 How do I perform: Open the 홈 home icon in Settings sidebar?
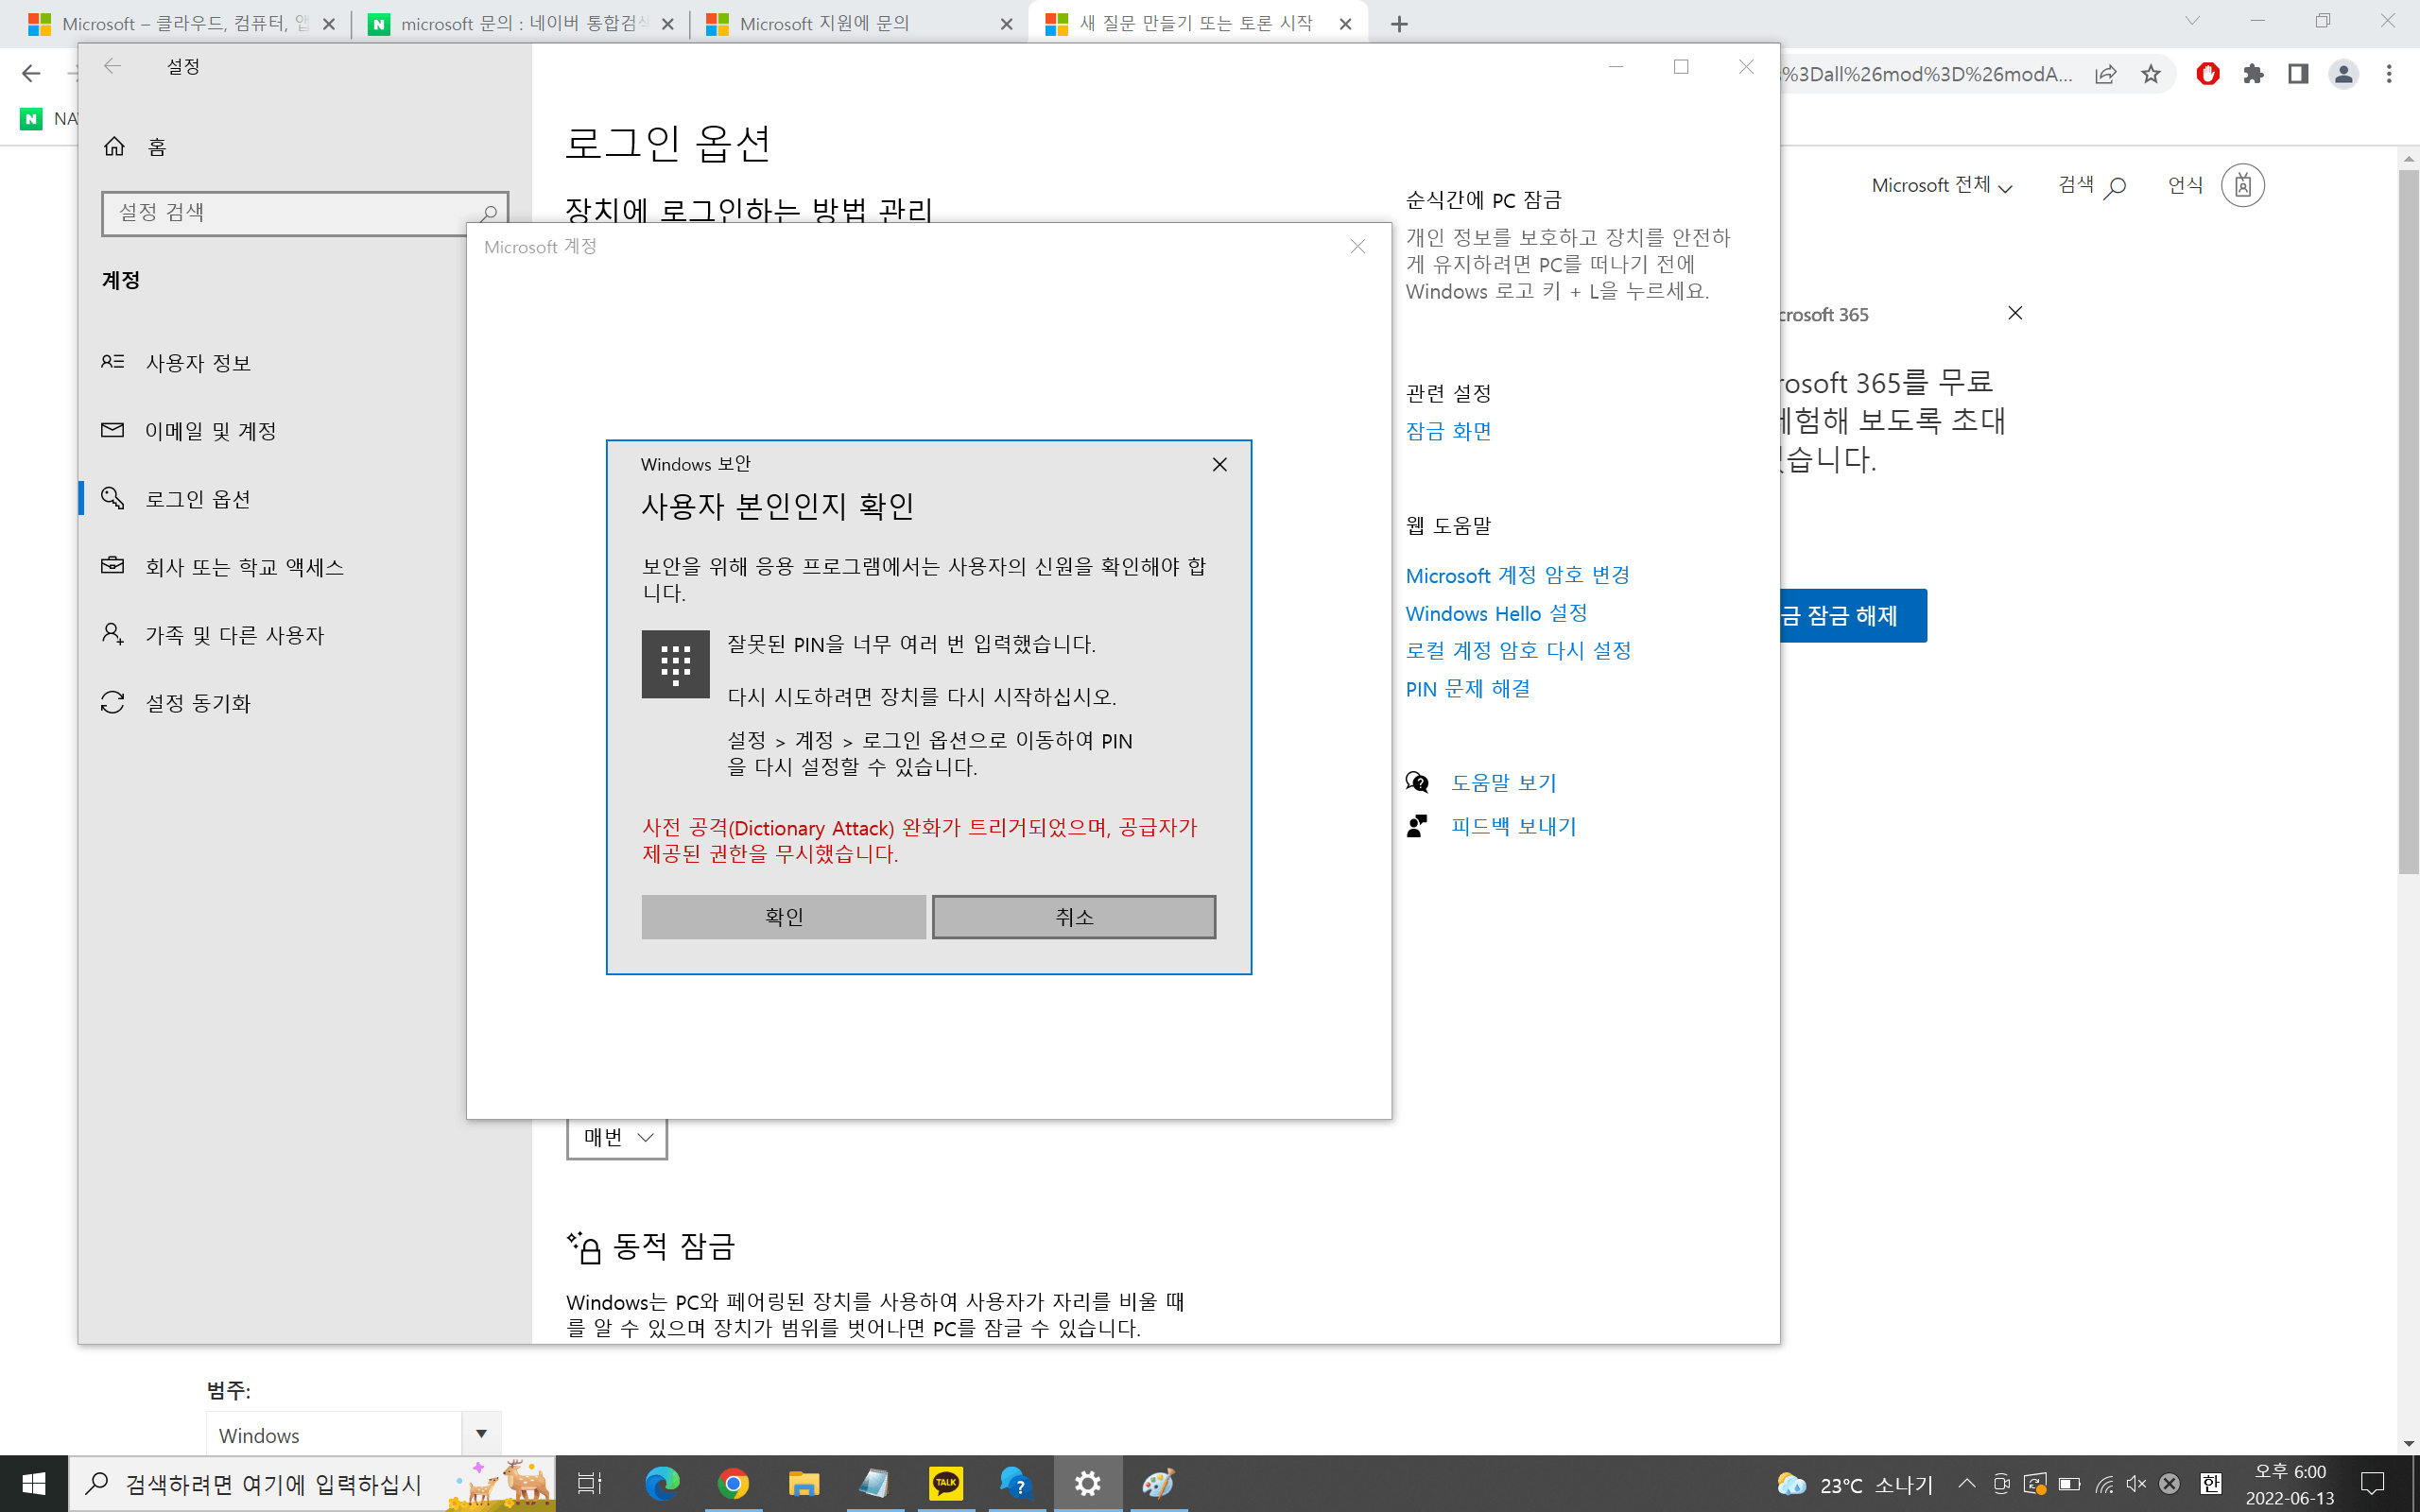[115, 146]
